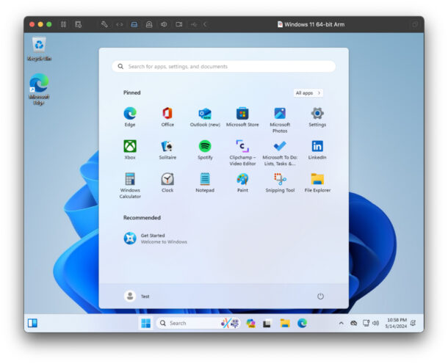Open Get Started recommended item
This screenshot has height=364, width=448.
pyautogui.click(x=156, y=239)
